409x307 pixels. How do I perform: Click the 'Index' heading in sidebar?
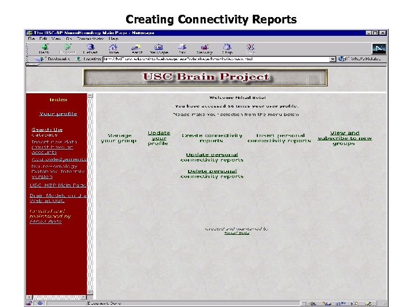click(x=58, y=99)
